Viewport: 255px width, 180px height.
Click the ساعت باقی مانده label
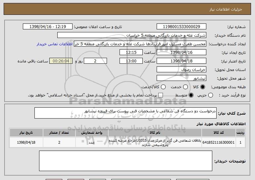tap(33, 61)
